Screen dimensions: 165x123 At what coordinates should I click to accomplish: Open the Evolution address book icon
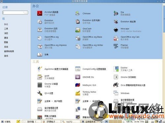116,22
